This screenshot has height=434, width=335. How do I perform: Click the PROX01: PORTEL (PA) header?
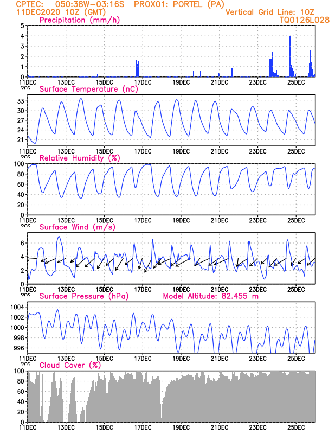click(179, 4)
